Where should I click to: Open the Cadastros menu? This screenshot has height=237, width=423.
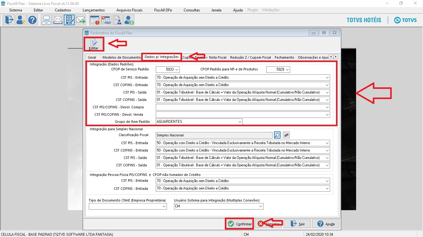coord(63,10)
